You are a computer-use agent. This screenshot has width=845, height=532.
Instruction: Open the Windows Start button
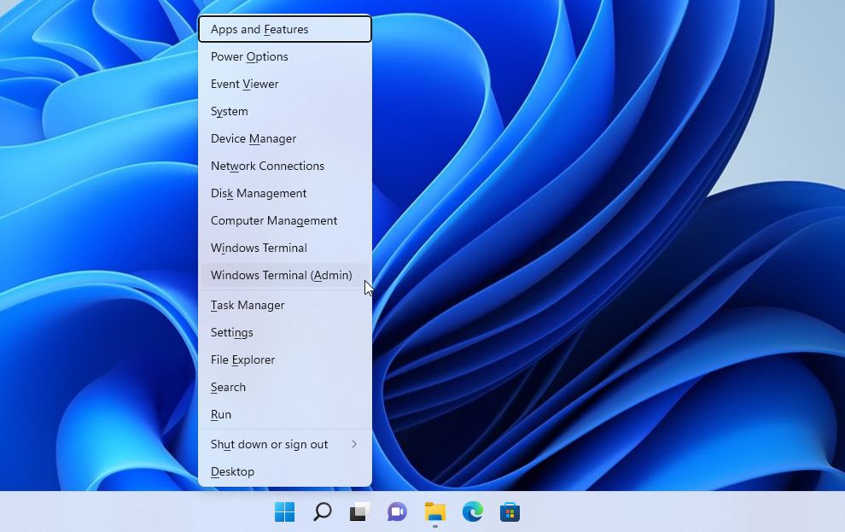(x=284, y=512)
